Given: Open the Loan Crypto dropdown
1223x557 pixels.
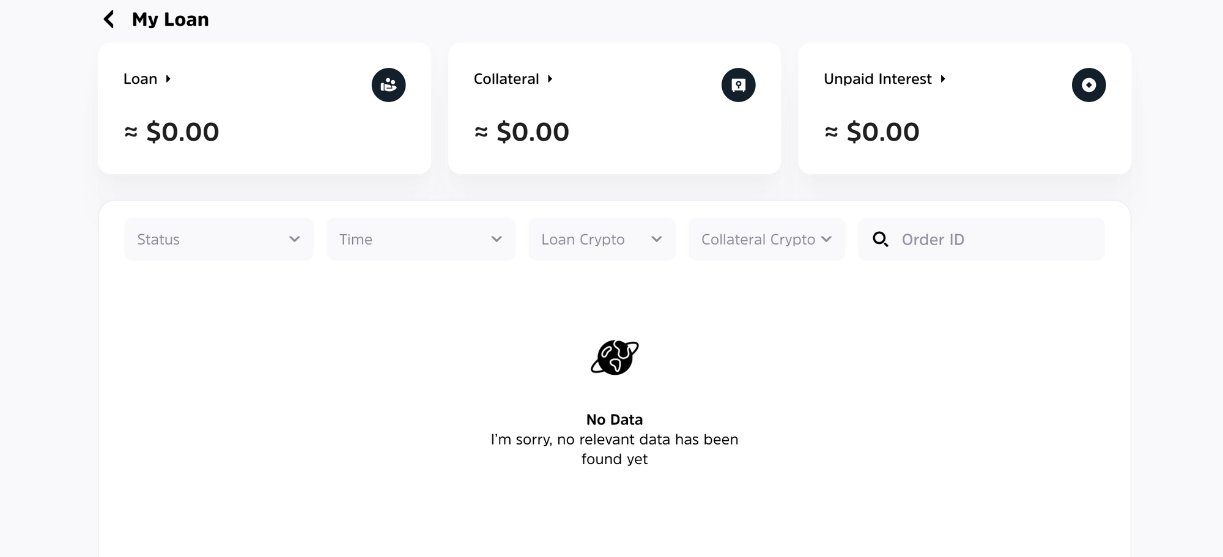Looking at the screenshot, I should [602, 239].
